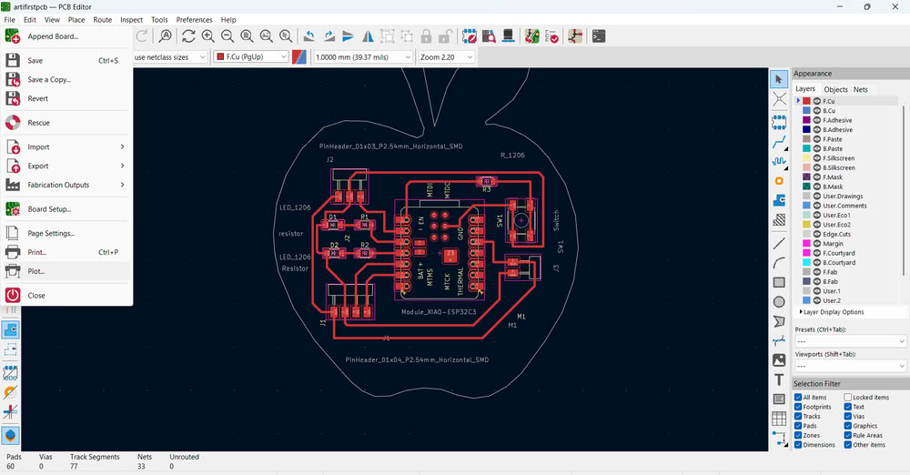910x475 pixels.
Task: Click Mirror horizontally icon
Action: (368, 36)
